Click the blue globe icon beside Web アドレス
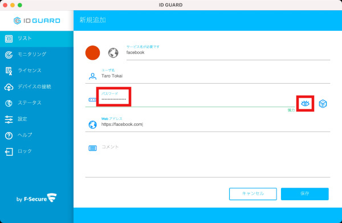 93,125
